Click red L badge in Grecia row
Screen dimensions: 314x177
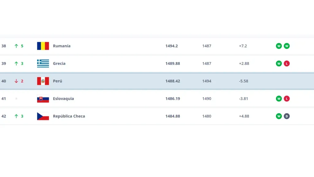(x=287, y=64)
